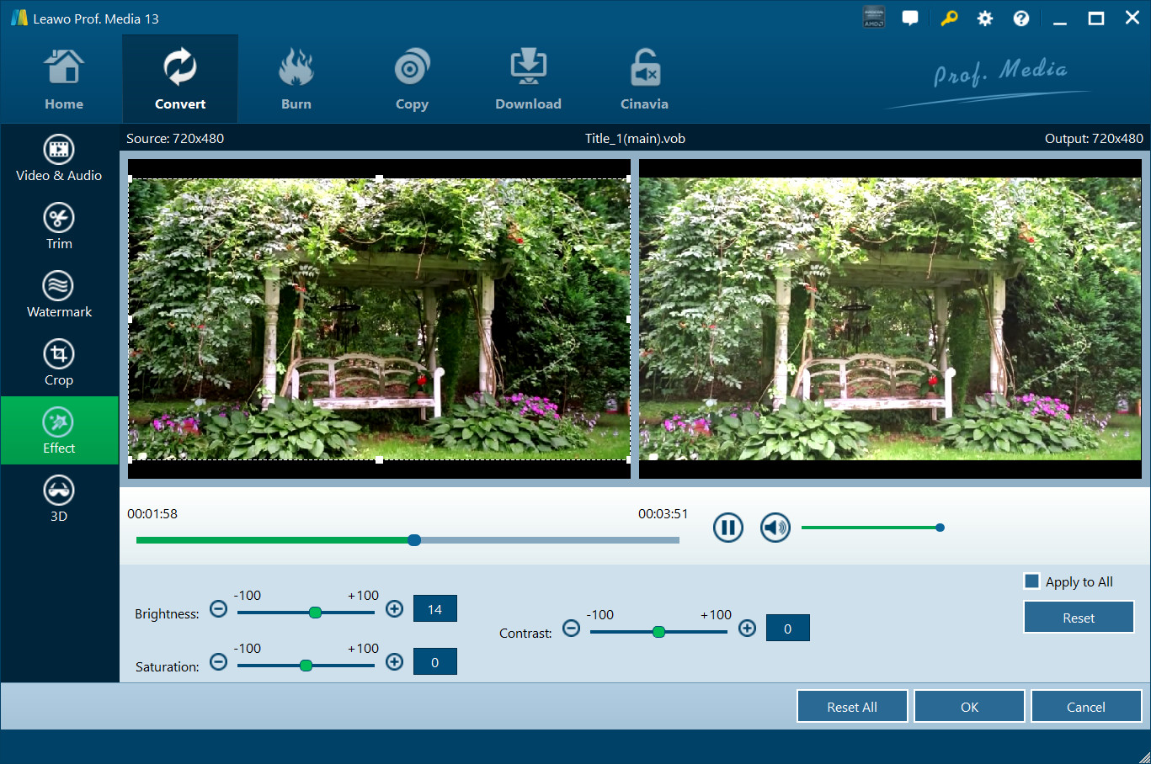The height and width of the screenshot is (764, 1151).
Task: Open the Trim editing panel
Action: click(x=59, y=226)
